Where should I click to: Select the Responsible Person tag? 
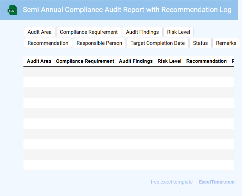[99, 43]
